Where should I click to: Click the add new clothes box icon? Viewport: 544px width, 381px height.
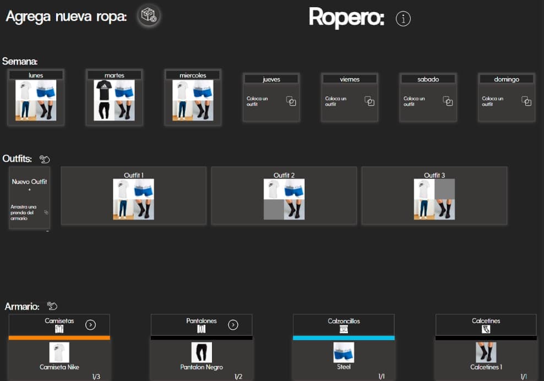point(149,16)
